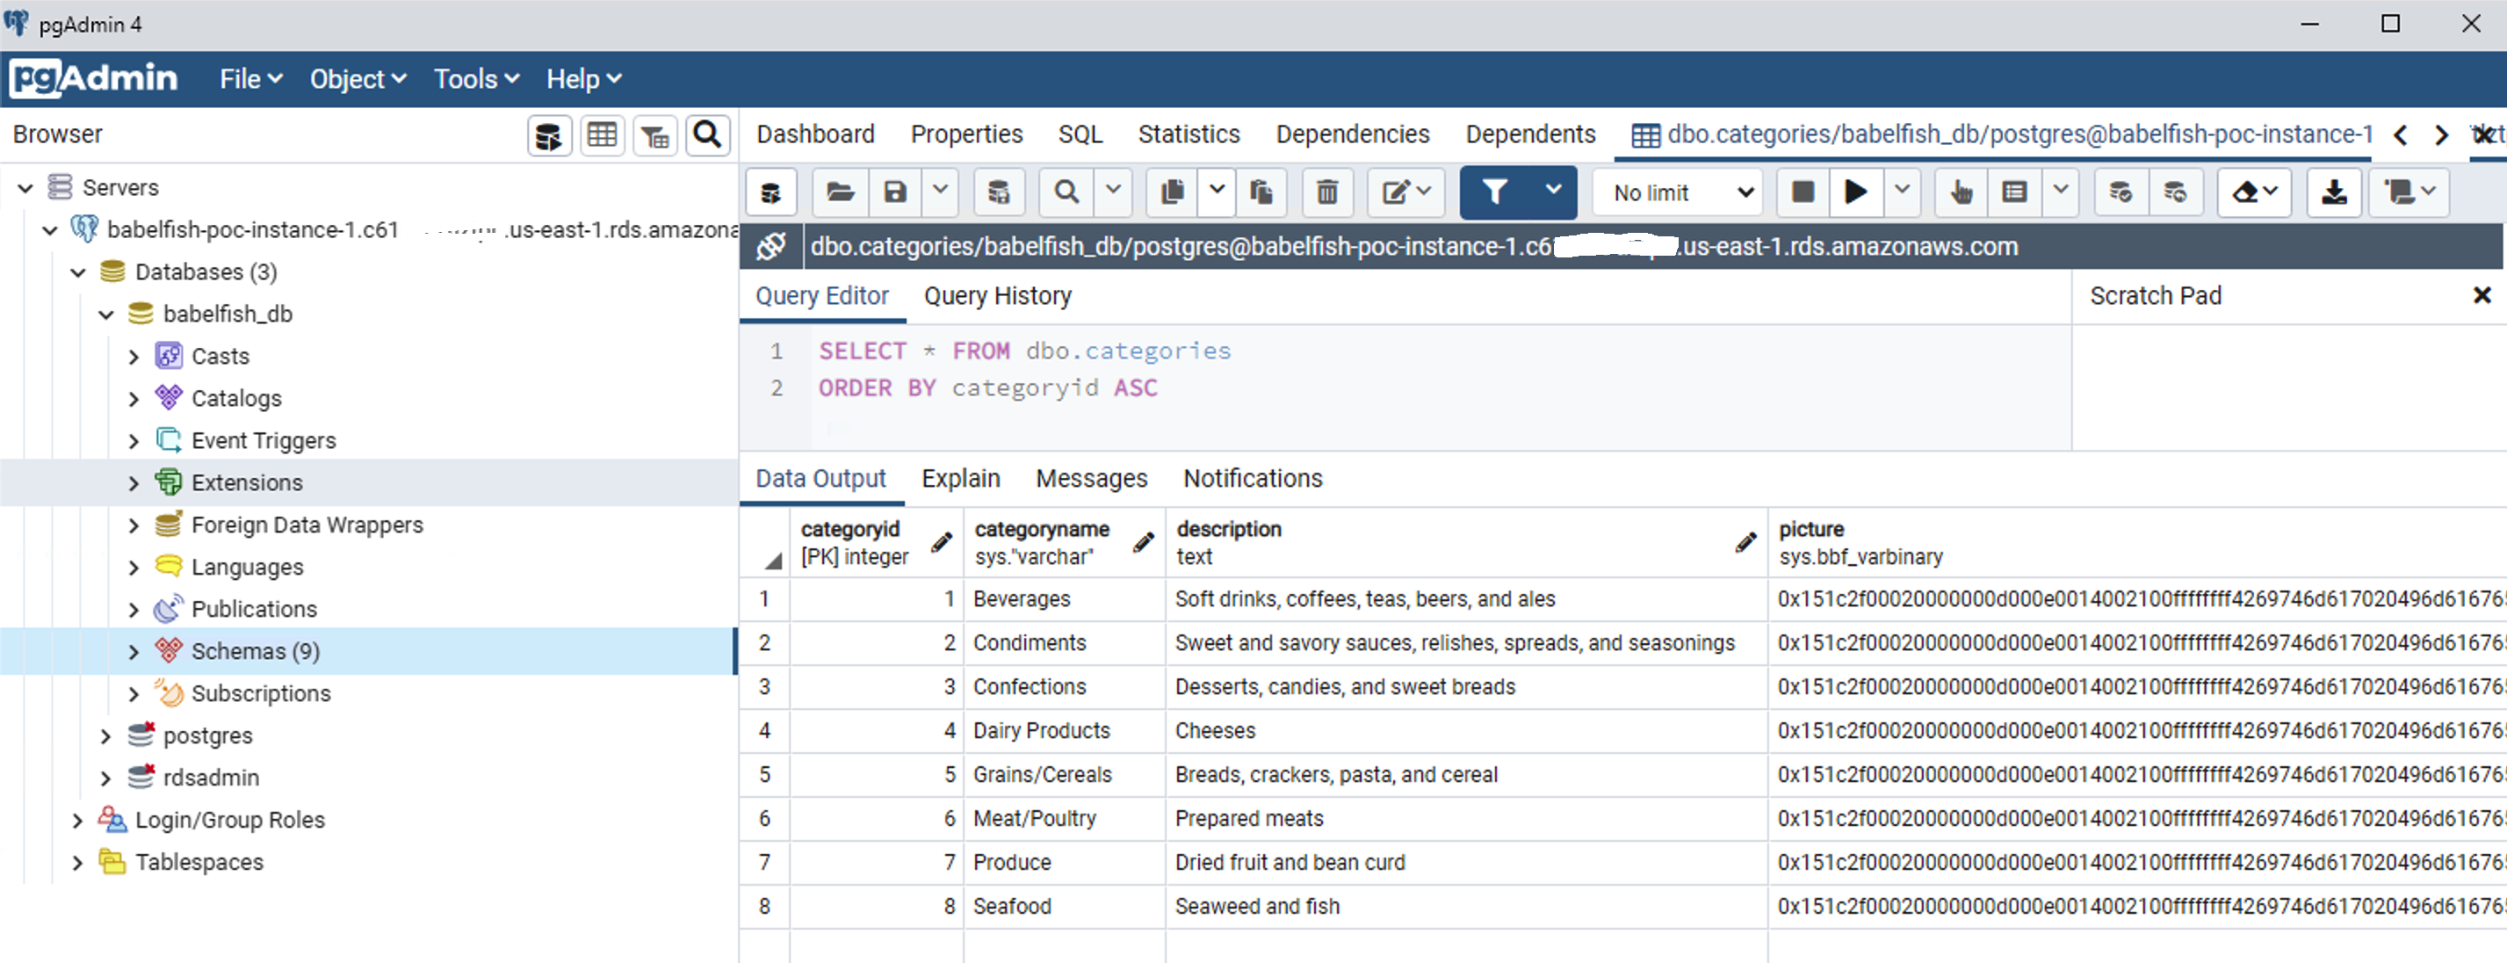Expand the Schemas (9) tree node
Viewport: 2507px width, 963px height.
point(134,651)
